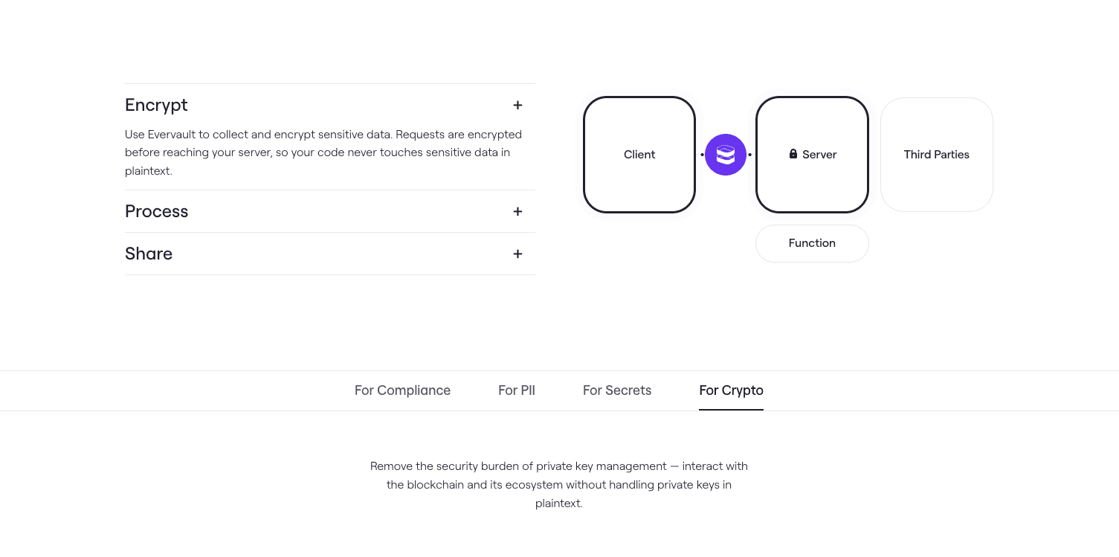Click the private key management paragraph text

click(559, 485)
